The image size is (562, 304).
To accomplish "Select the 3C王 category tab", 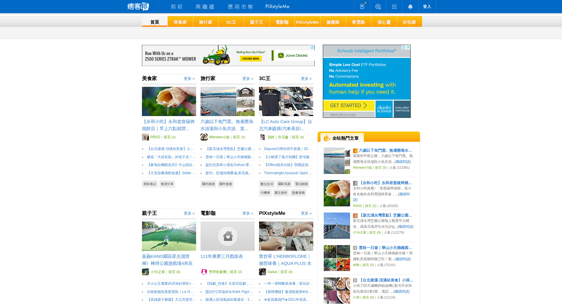I will click(231, 22).
